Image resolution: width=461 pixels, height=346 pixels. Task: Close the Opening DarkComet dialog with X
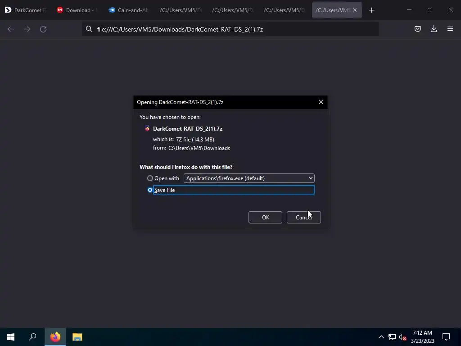[x=321, y=102]
